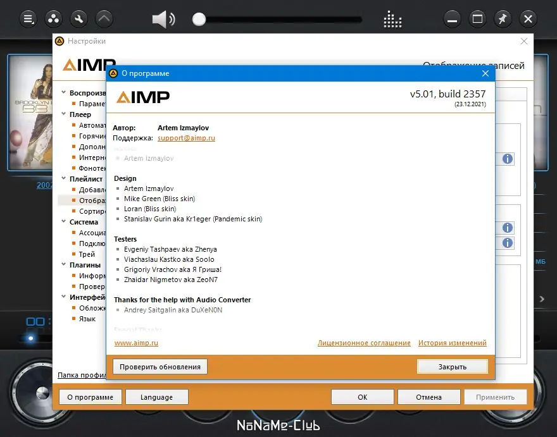557x437 pixels.
Task: Select the Автоматика tree item
Action: pos(92,125)
